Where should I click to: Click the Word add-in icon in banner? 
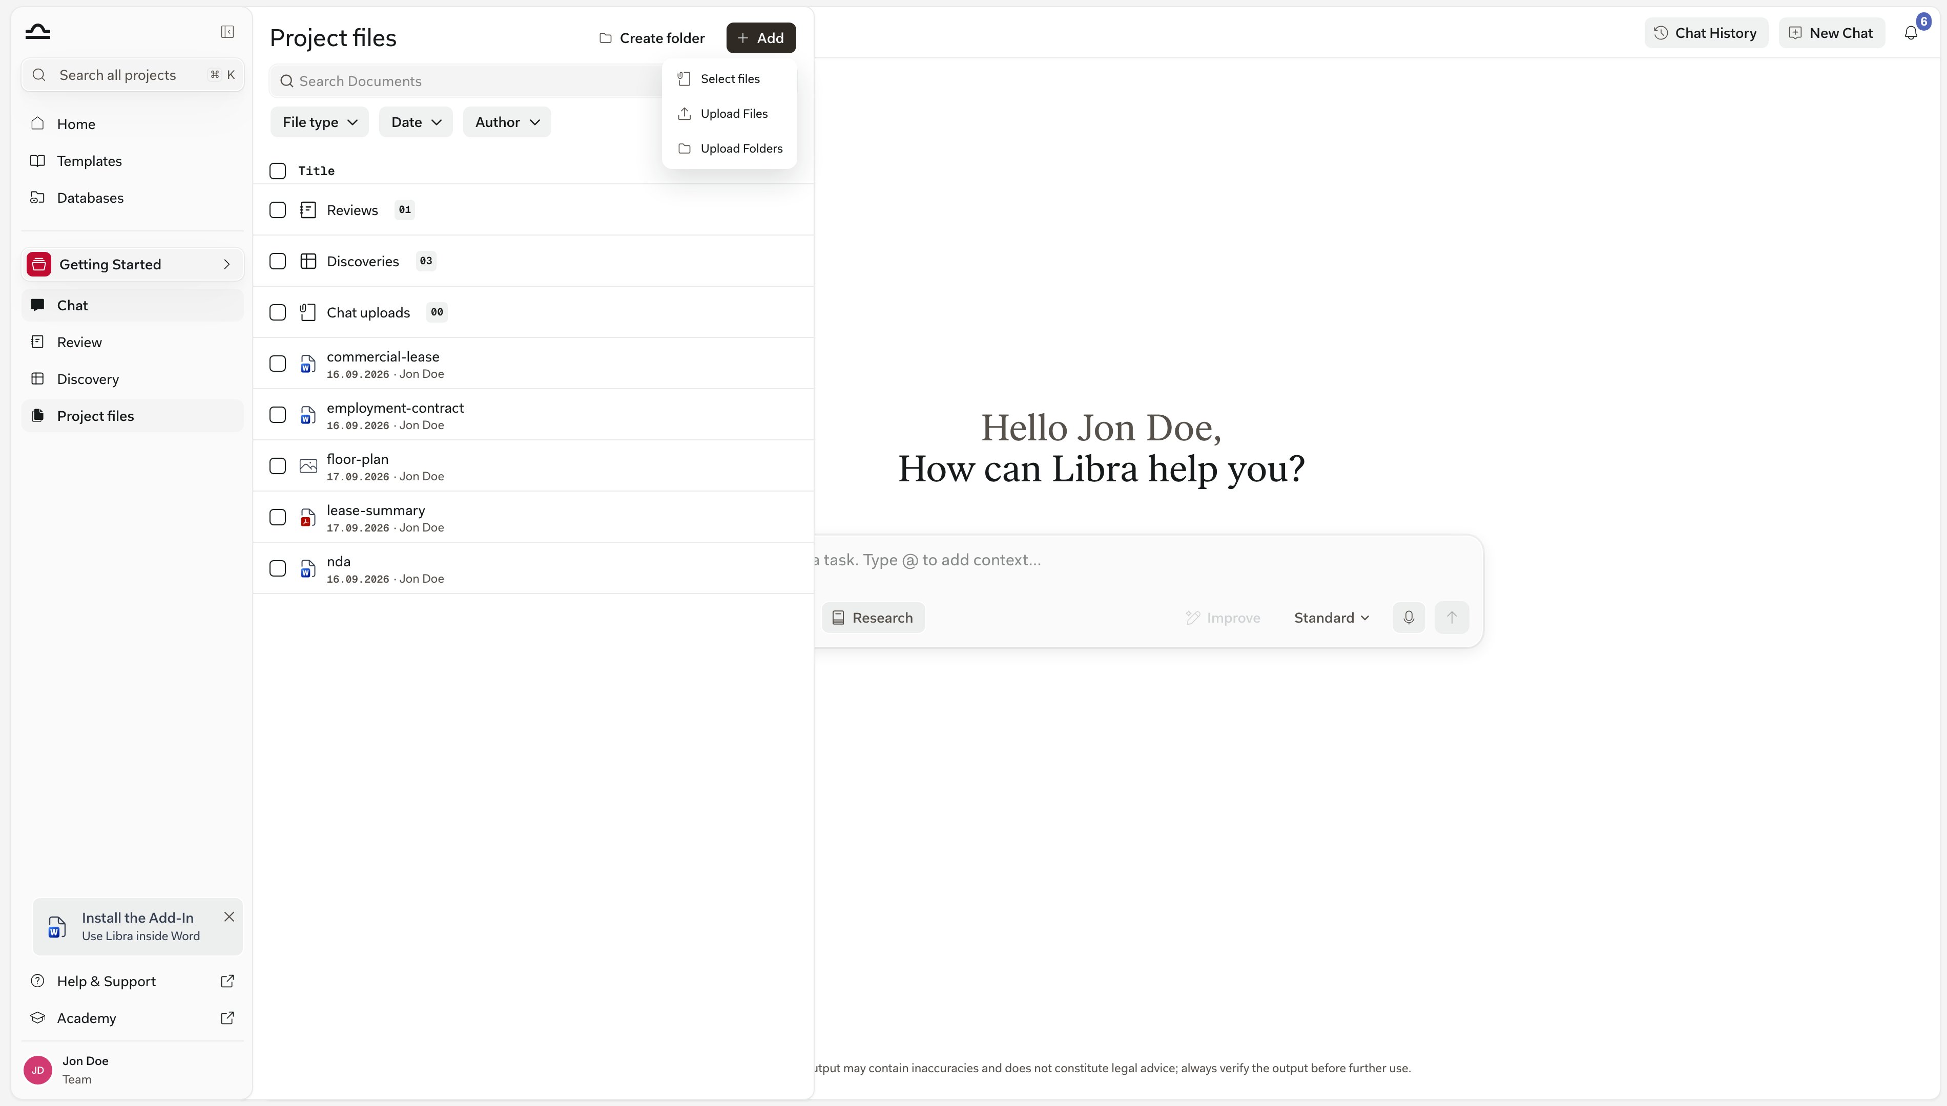coord(57,927)
